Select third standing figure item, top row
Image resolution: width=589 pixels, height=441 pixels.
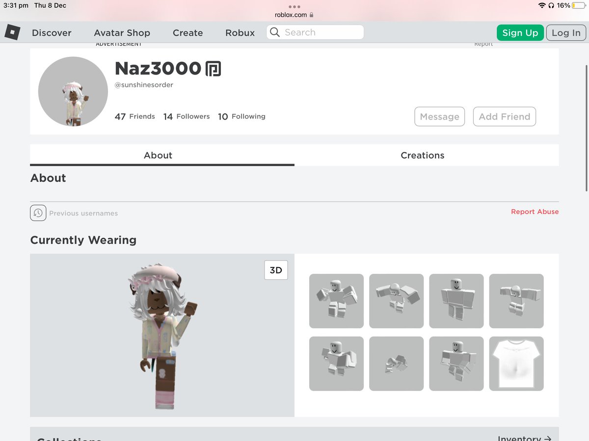pyautogui.click(x=456, y=301)
